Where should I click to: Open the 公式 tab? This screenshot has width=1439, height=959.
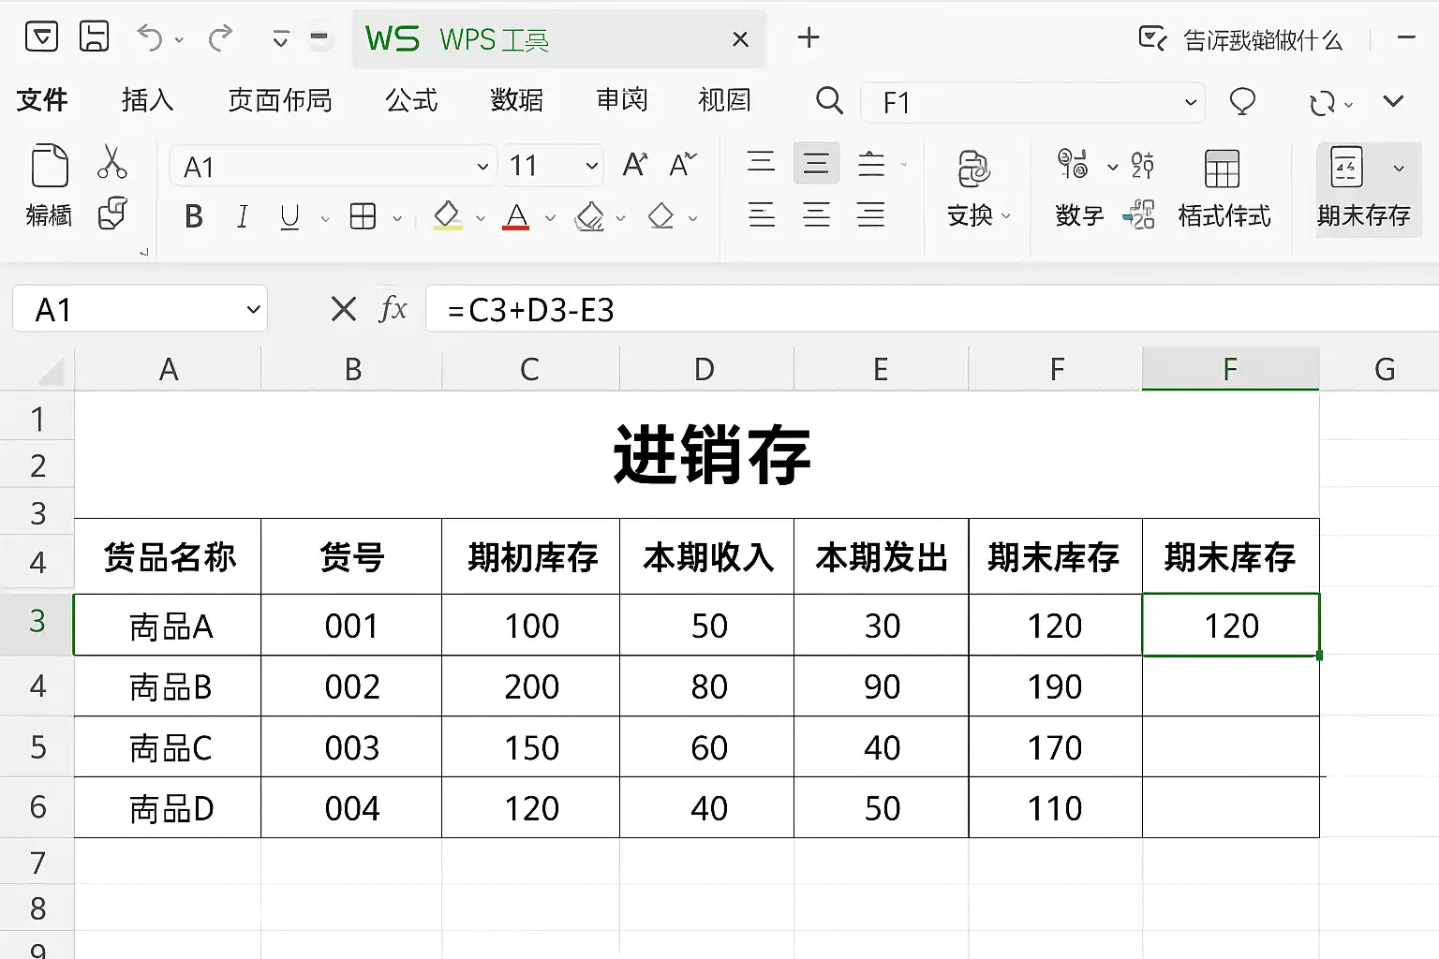click(x=411, y=100)
